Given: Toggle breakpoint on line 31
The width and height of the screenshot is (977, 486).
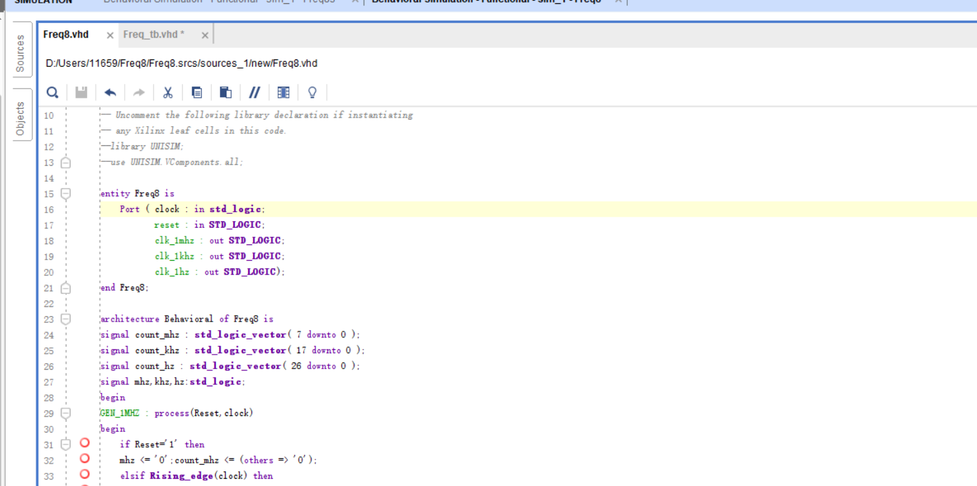Looking at the screenshot, I should tap(84, 443).
